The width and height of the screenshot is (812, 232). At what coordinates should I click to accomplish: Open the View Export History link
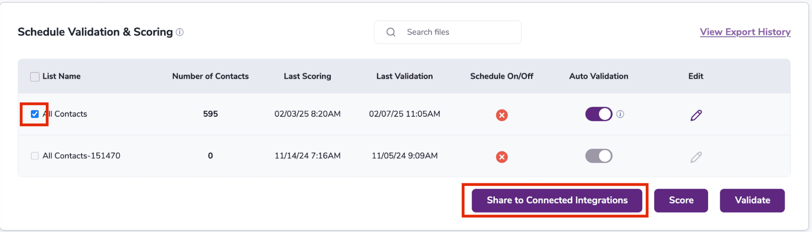pyautogui.click(x=745, y=32)
